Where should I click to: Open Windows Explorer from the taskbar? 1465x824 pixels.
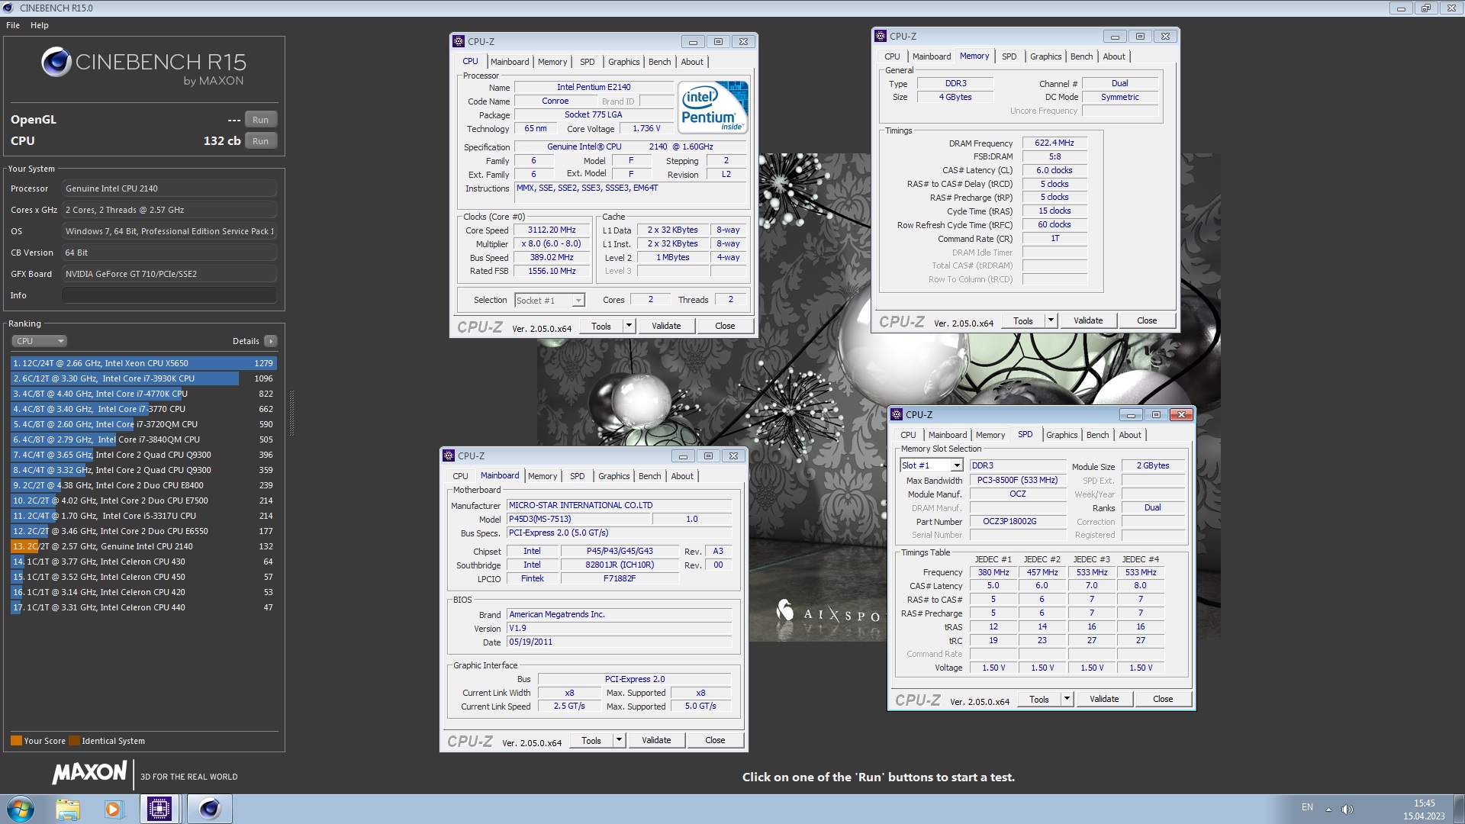pyautogui.click(x=68, y=809)
